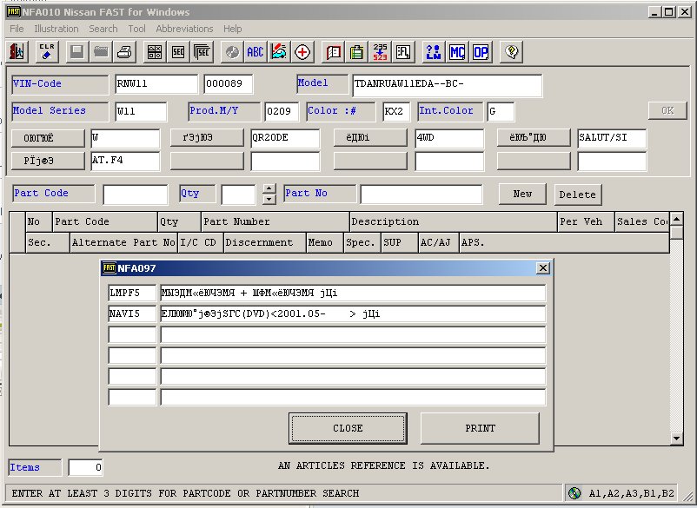Click the 235/523 number toolbar icon
This screenshot has height=508, width=697.
click(380, 52)
